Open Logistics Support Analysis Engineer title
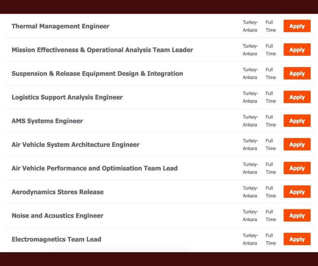The height and width of the screenshot is (266, 318). 67,98
